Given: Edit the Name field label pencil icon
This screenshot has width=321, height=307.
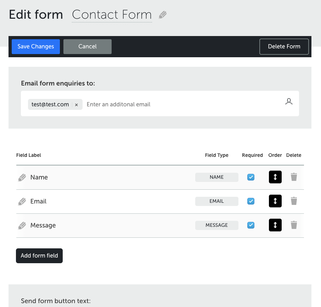Looking at the screenshot, I should tap(22, 178).
